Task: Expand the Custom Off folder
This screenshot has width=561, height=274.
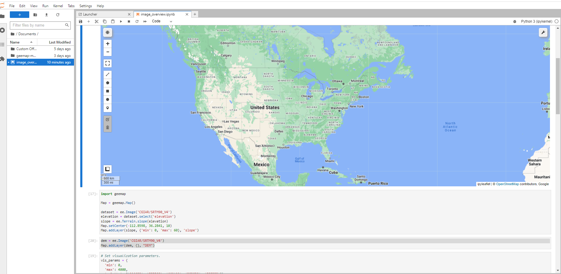Action: pyautogui.click(x=26, y=49)
